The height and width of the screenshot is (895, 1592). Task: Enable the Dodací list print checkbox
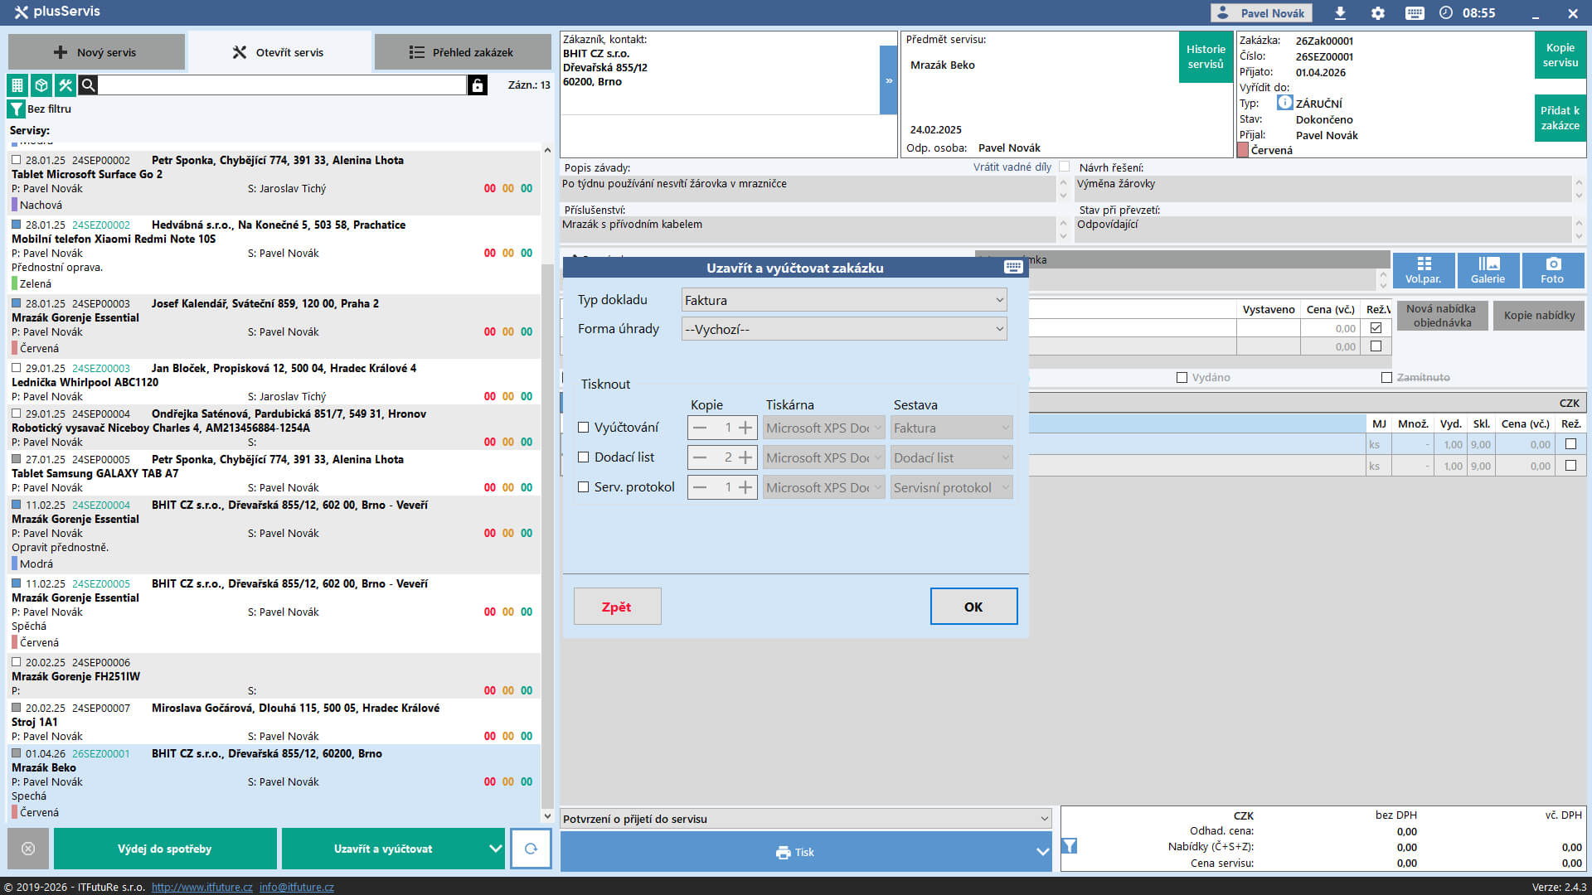[x=584, y=457]
